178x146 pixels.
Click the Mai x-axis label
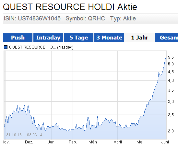[x=140, y=142]
